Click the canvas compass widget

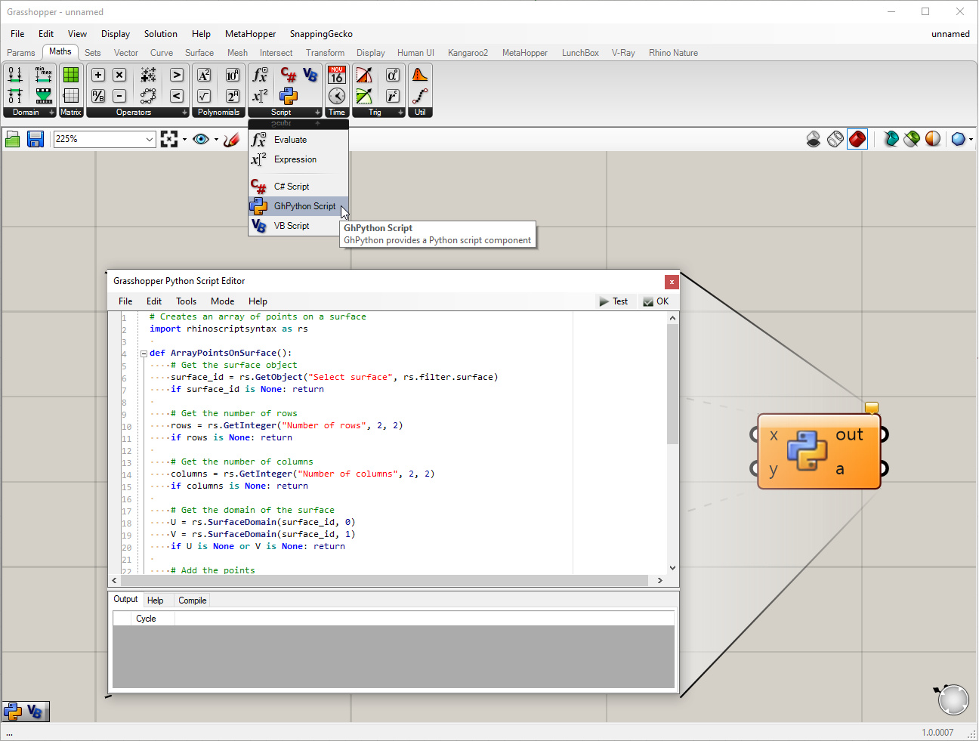point(953,699)
